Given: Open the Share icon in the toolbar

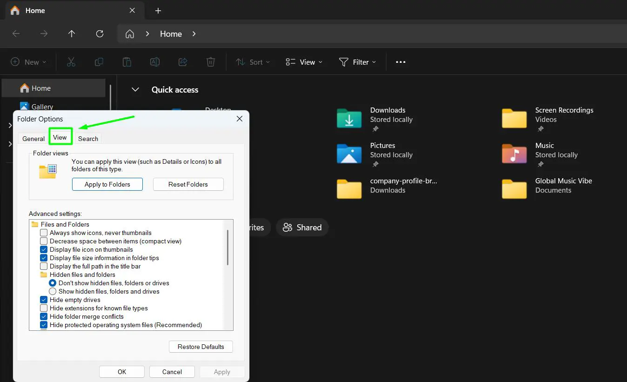Looking at the screenshot, I should pos(183,61).
